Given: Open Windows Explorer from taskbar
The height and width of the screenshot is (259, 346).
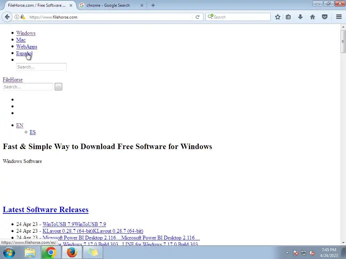Looking at the screenshot, I should click(30, 252).
